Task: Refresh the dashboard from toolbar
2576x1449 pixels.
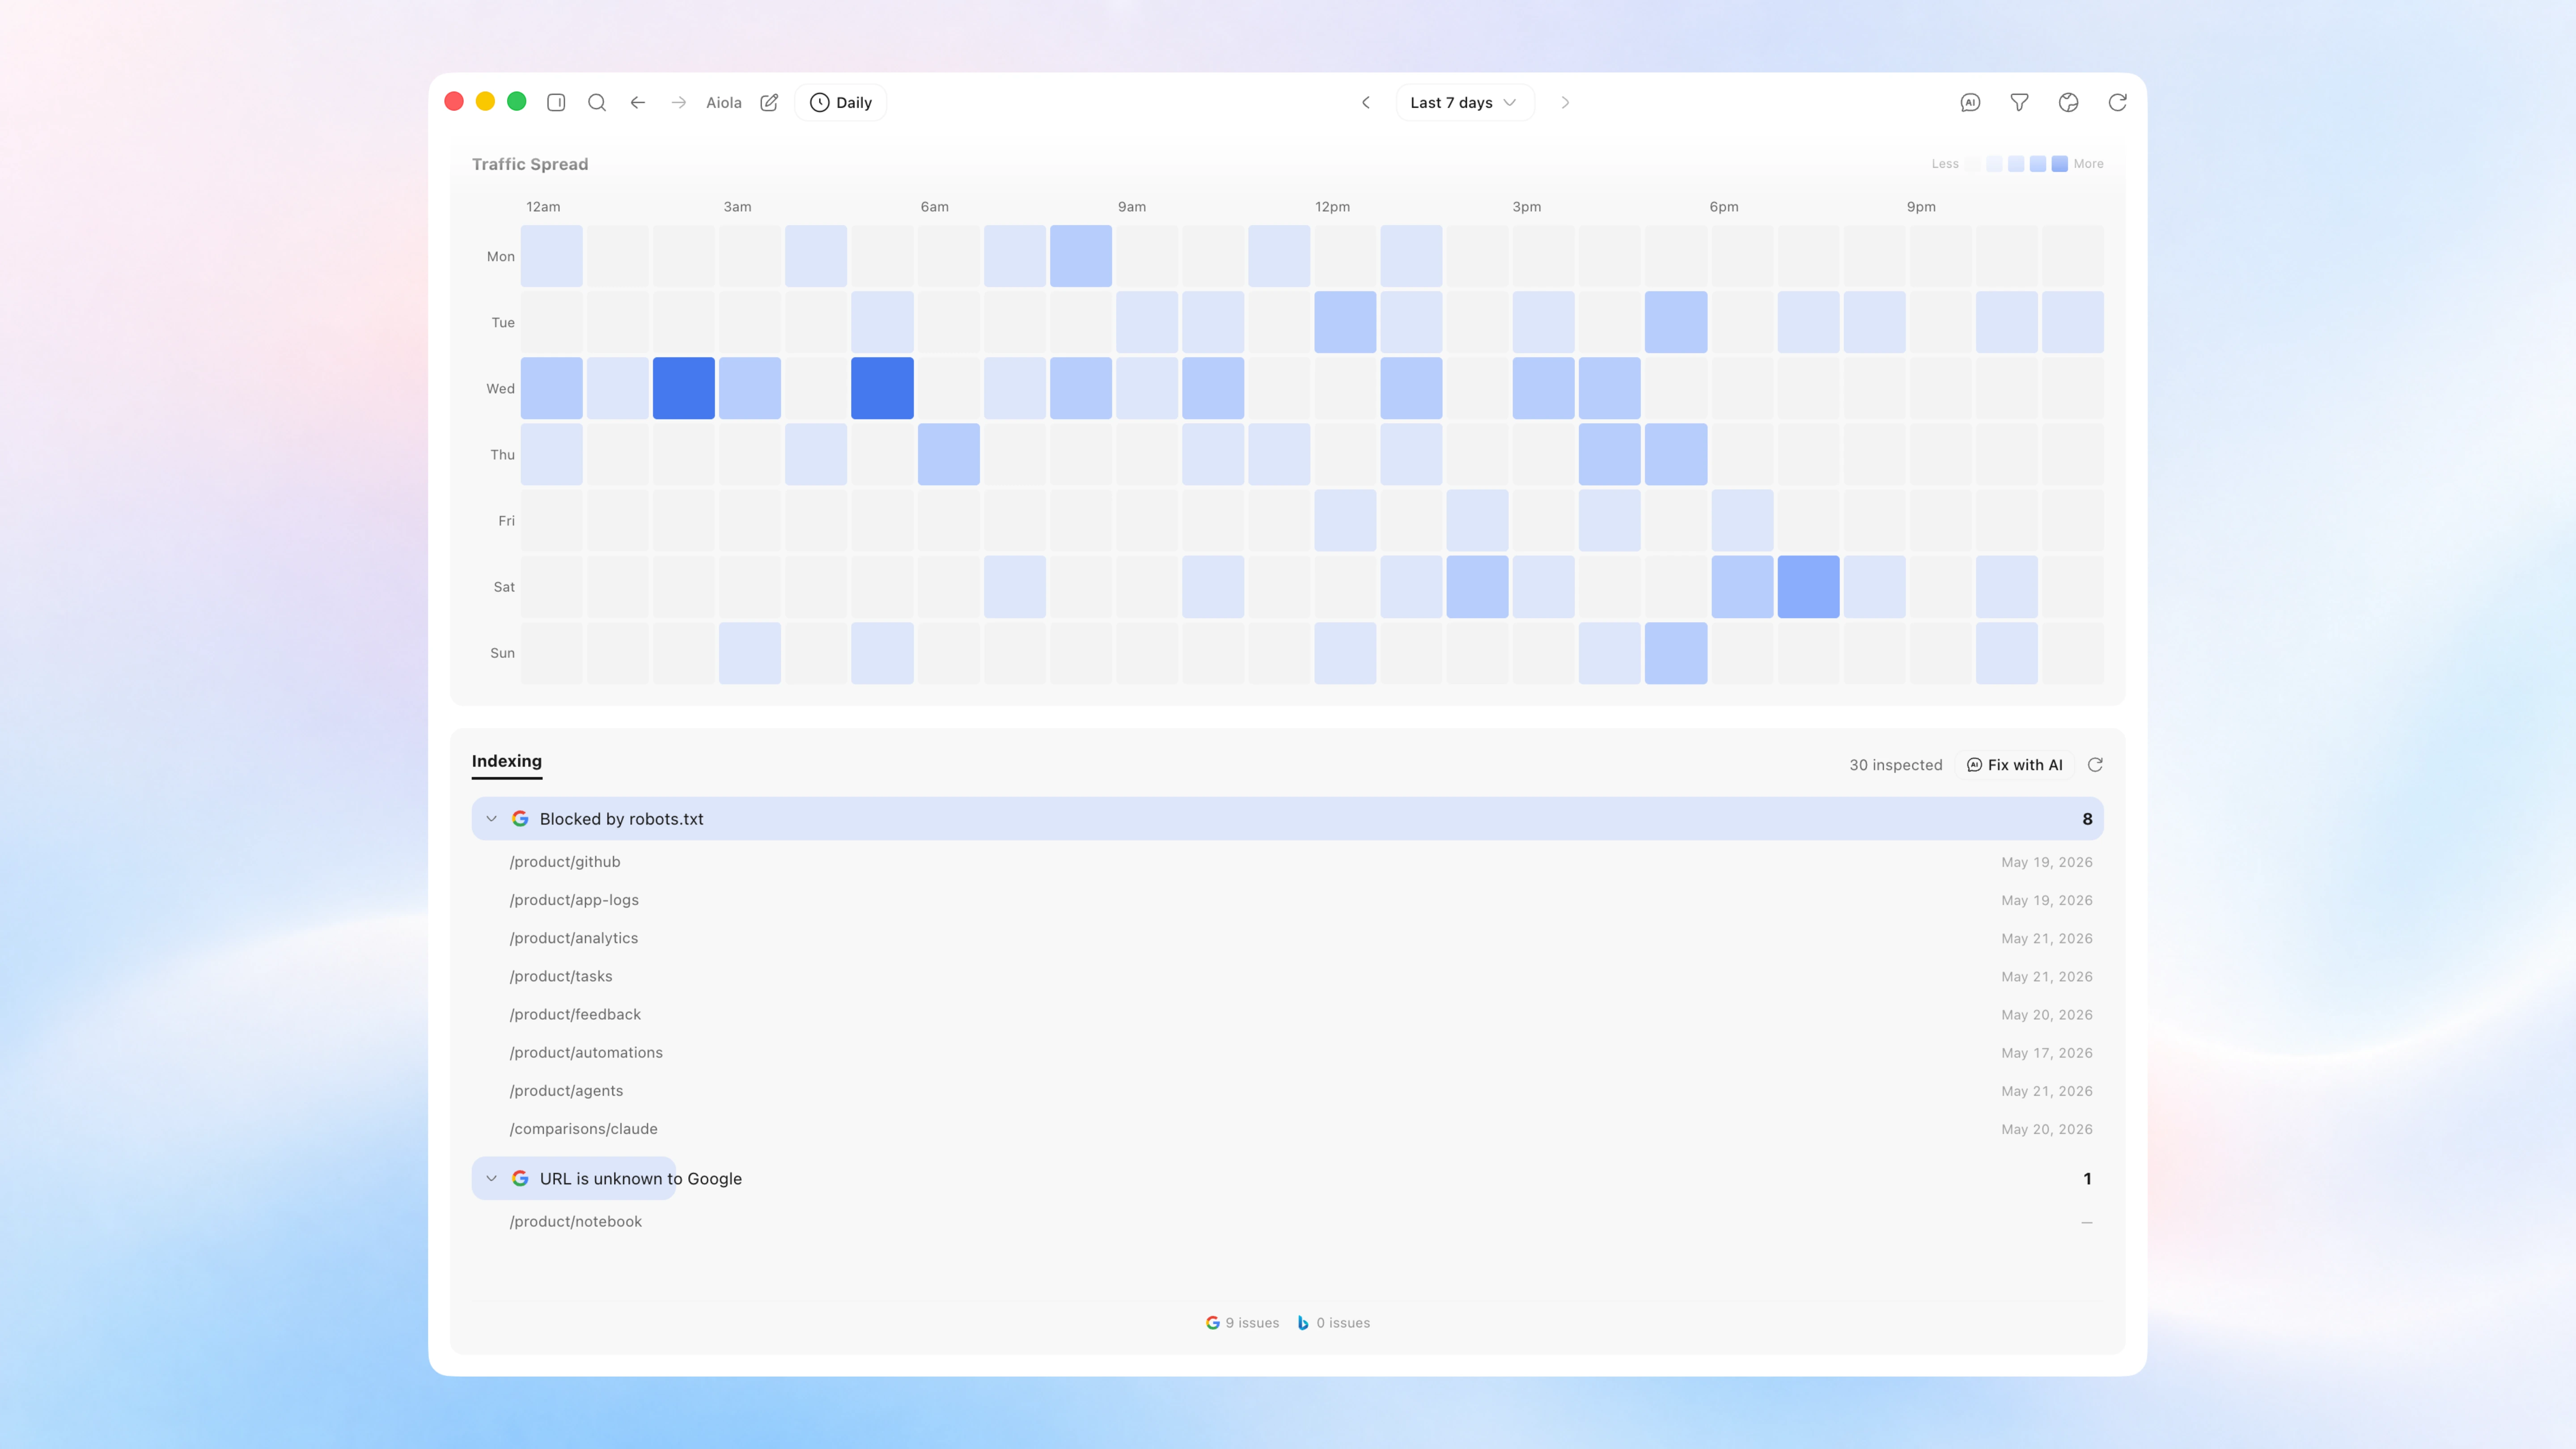Action: tap(2117, 102)
